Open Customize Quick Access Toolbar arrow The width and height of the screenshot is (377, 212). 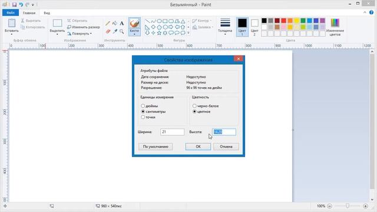tap(33, 5)
